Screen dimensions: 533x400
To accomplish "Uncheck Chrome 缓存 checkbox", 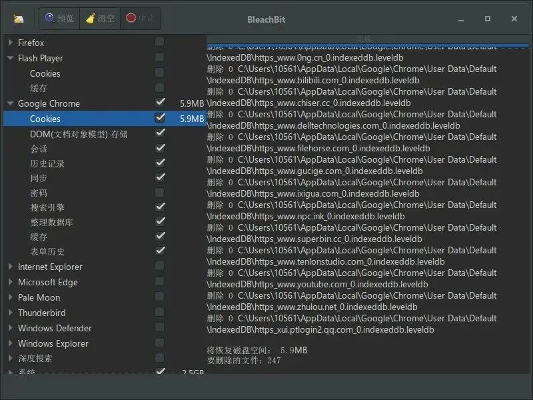I will (x=160, y=236).
